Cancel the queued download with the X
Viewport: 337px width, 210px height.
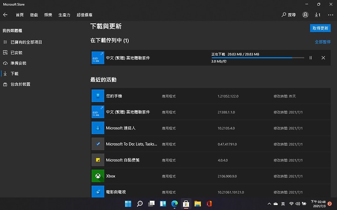pyautogui.click(x=323, y=58)
